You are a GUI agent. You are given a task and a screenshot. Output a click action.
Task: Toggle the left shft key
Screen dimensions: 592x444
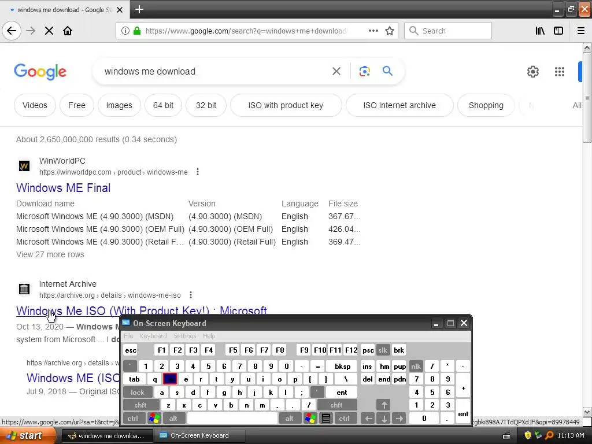pos(140,405)
